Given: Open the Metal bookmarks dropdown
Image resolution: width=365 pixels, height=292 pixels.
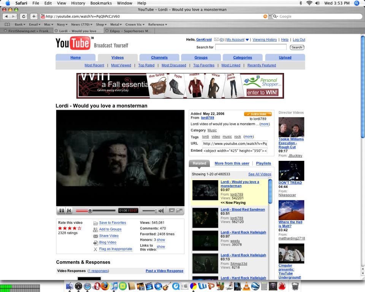Looking at the screenshot, I should pos(116,24).
